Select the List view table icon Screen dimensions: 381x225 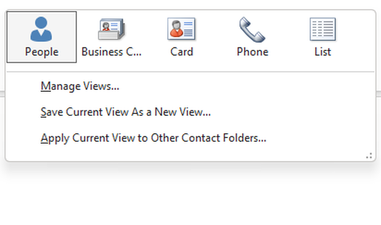point(322,29)
